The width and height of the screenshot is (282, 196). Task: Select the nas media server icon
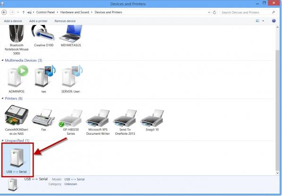44,79
